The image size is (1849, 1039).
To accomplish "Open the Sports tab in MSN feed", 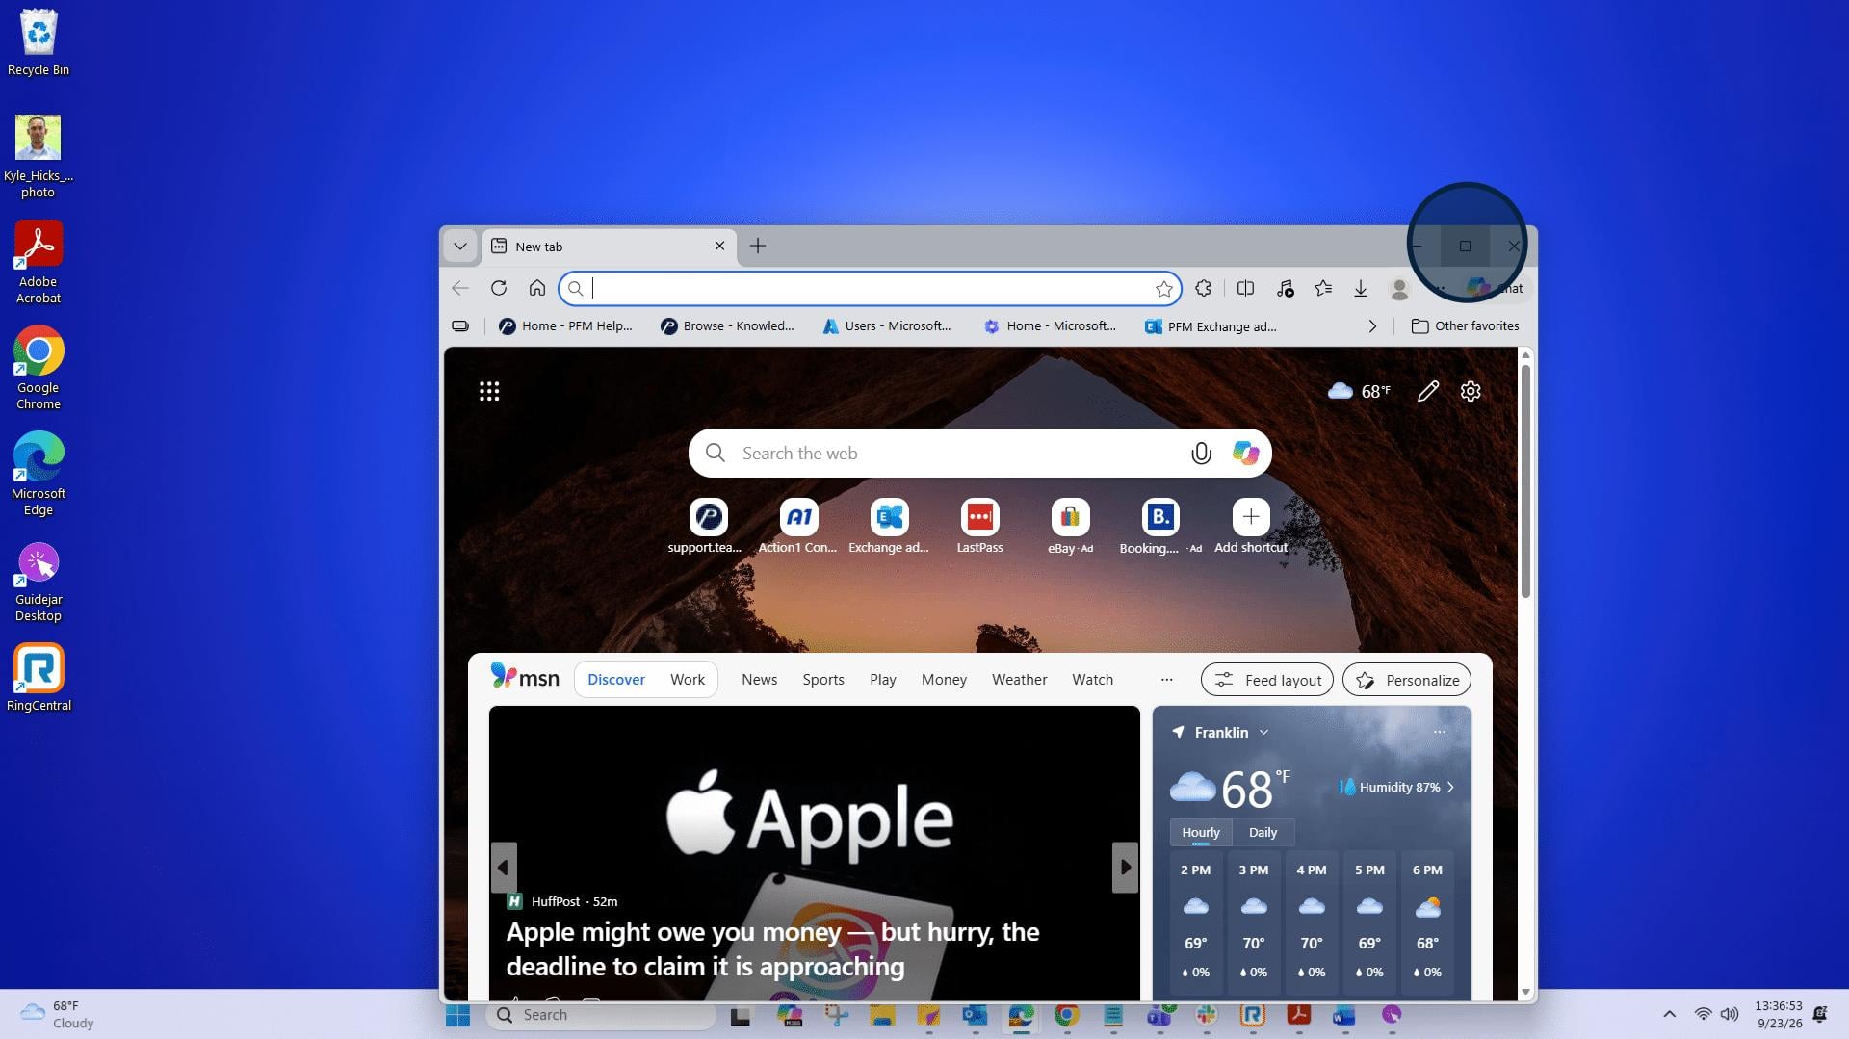I will 823,680.
